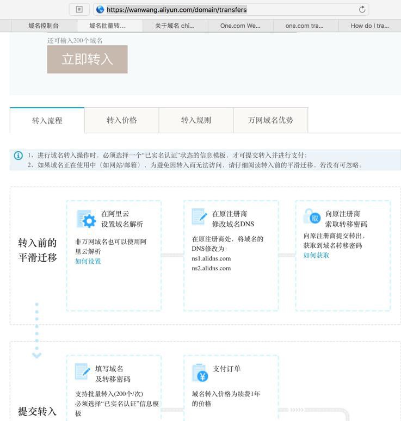Click the URL address field
Screen dimensions: 401x421
pyautogui.click(x=231, y=10)
